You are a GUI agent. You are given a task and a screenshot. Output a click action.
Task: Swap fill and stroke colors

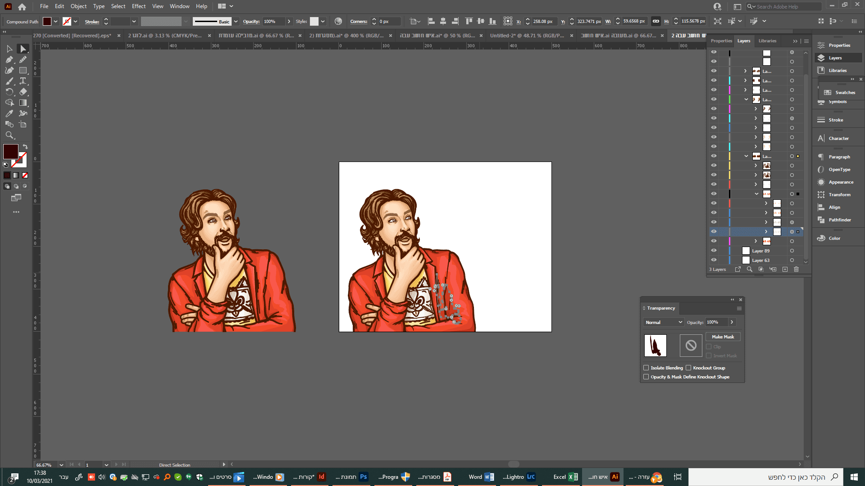[x=25, y=147]
